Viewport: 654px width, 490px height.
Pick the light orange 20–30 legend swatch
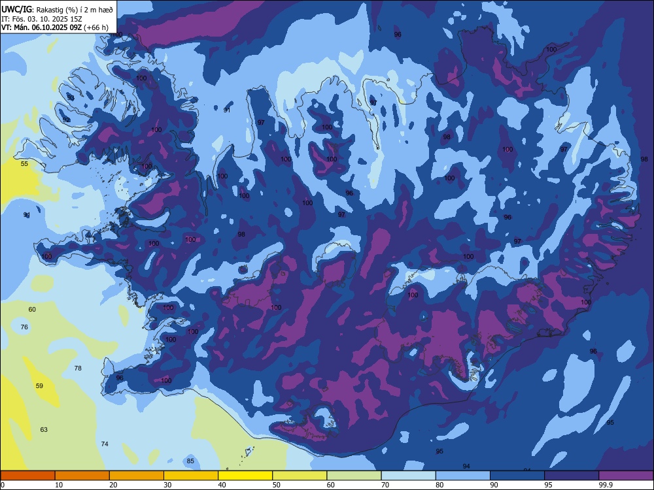(137, 476)
